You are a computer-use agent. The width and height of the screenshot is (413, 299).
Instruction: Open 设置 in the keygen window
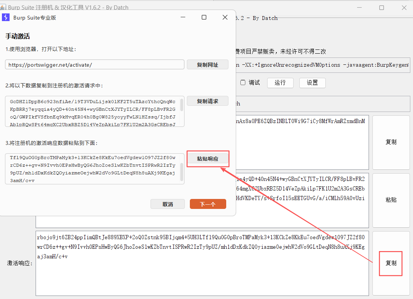click(312, 83)
